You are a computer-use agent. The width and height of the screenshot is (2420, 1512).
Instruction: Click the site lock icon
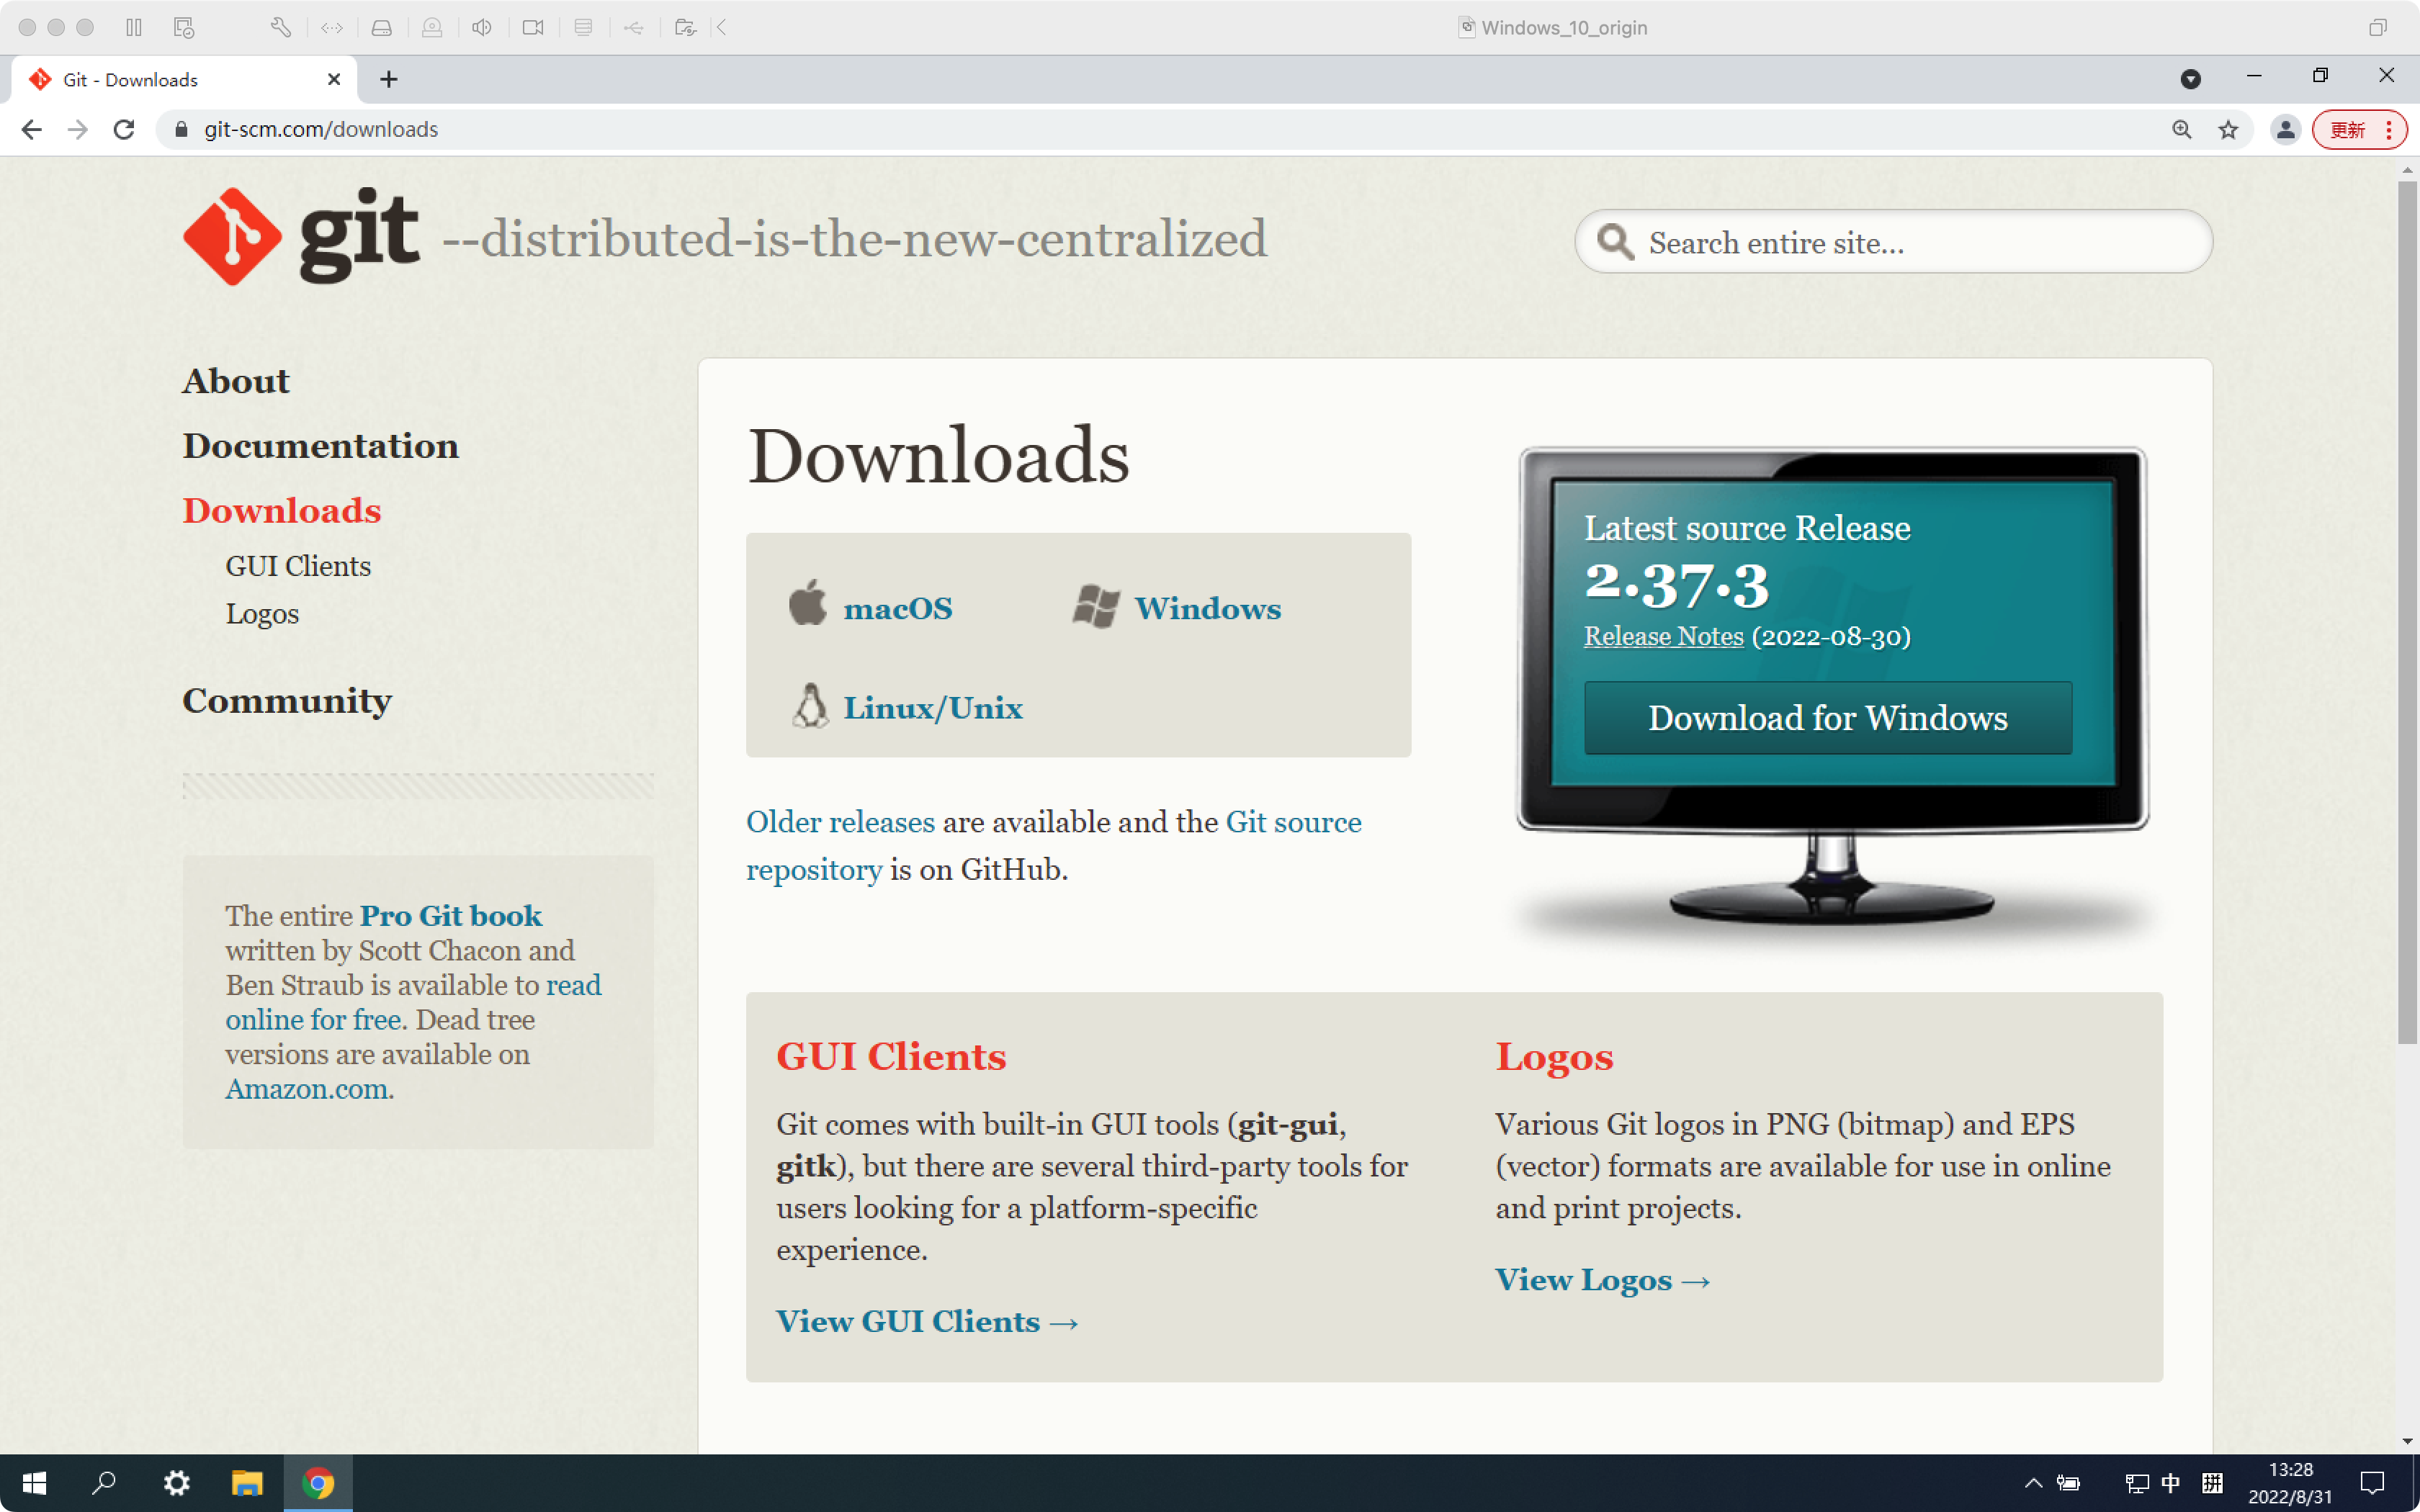(x=181, y=129)
